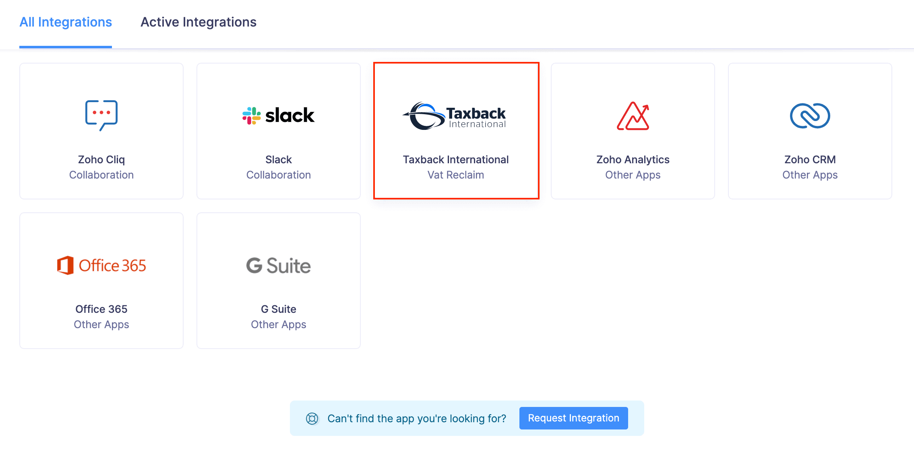This screenshot has width=914, height=456.
Task: Open the Zoho Analytics name label
Action: click(633, 160)
